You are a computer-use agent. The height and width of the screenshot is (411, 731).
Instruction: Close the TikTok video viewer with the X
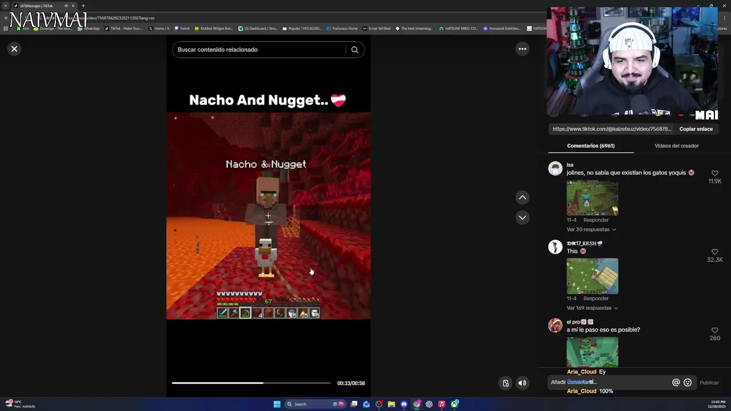coord(14,49)
